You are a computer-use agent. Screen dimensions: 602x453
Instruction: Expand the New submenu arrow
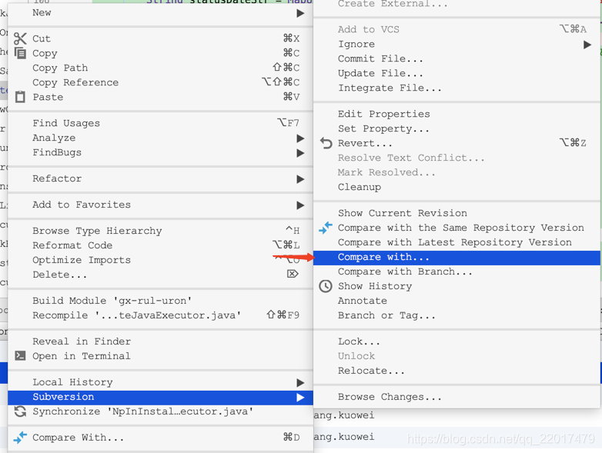tap(300, 13)
